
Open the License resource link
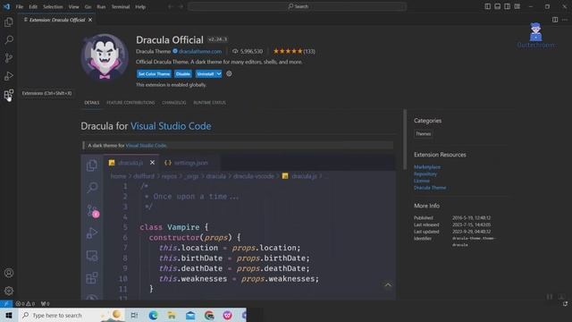421,181
